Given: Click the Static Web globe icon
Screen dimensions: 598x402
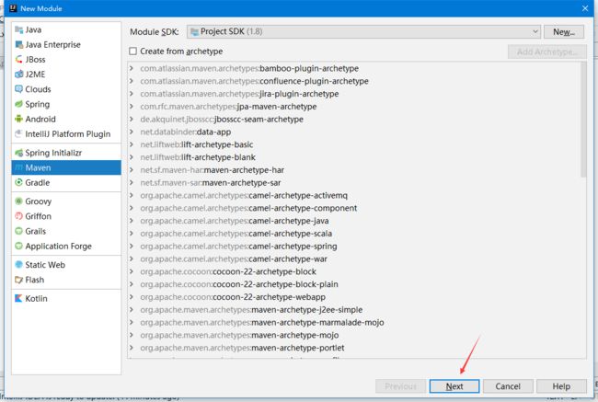Looking at the screenshot, I should (x=18, y=264).
